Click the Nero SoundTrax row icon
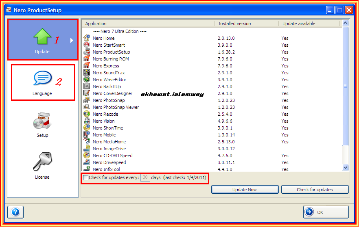 pos(87,72)
